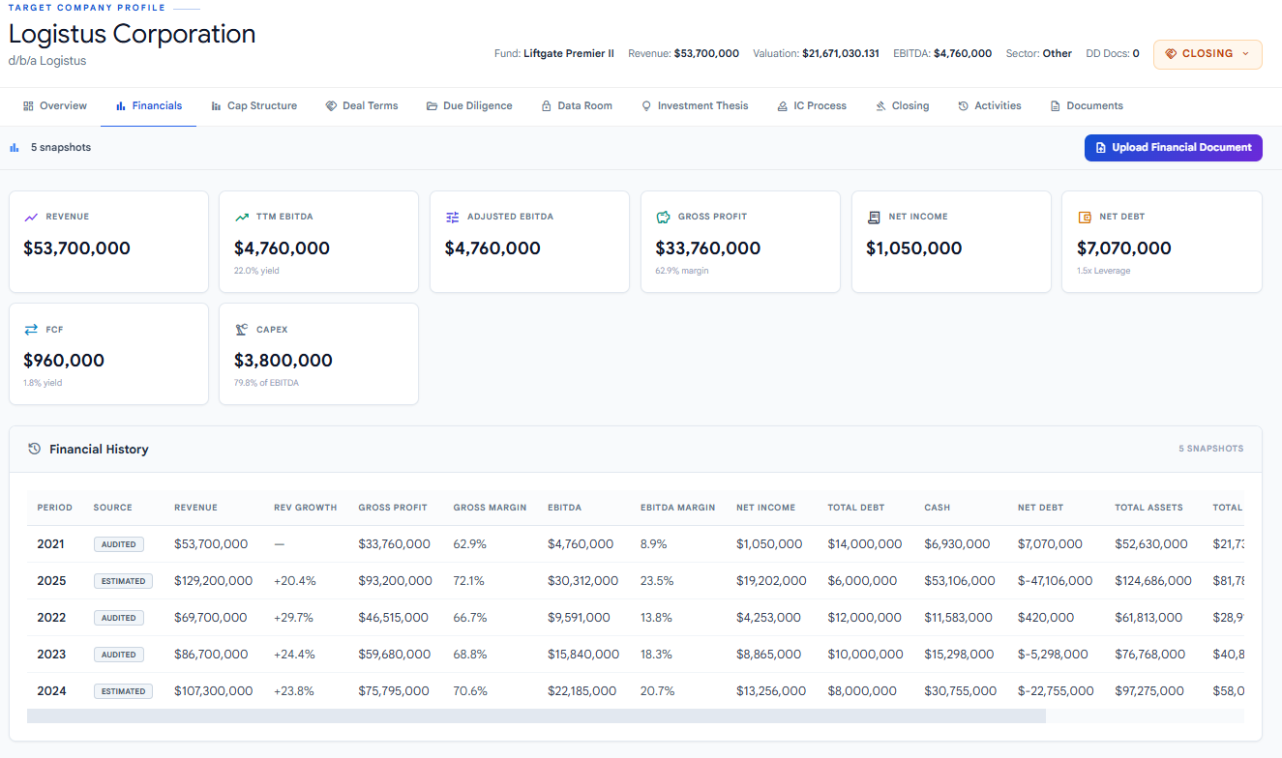
Task: Click the Net Income receipt icon
Action: point(874,218)
